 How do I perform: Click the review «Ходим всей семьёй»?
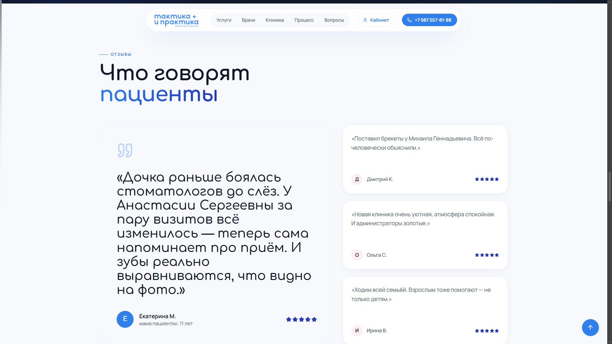pos(421,295)
